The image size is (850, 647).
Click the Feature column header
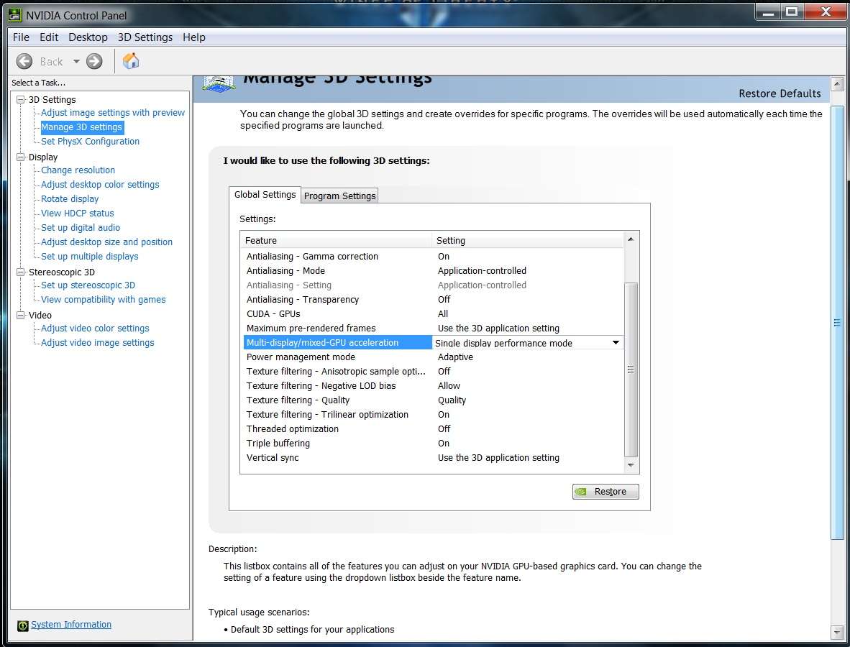coord(336,240)
